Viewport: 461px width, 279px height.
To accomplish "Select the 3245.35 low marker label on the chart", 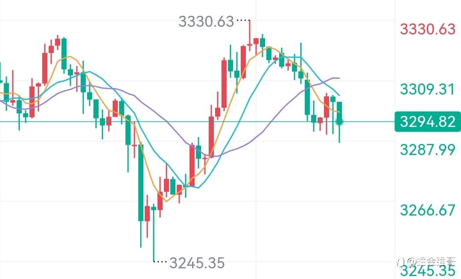I will pos(197,263).
